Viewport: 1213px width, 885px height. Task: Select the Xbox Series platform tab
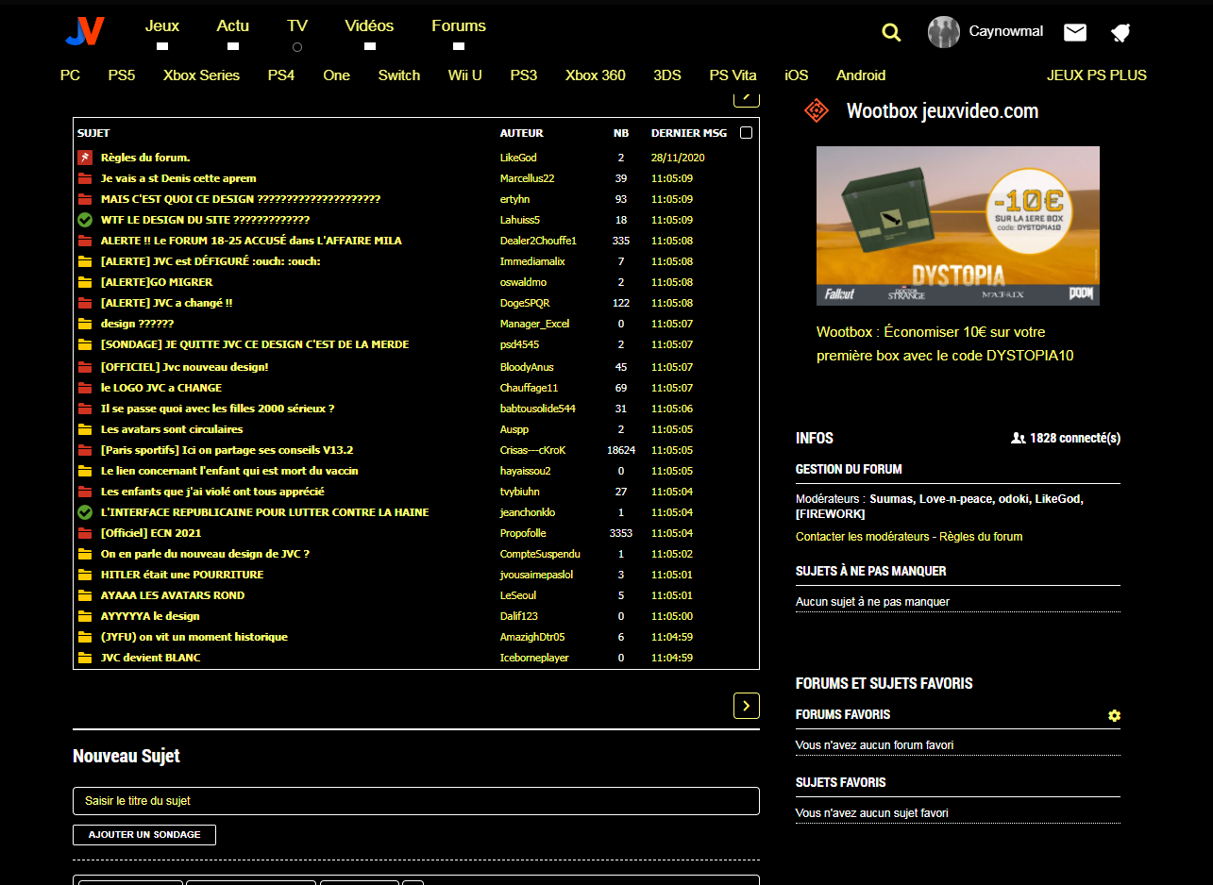pyautogui.click(x=202, y=75)
